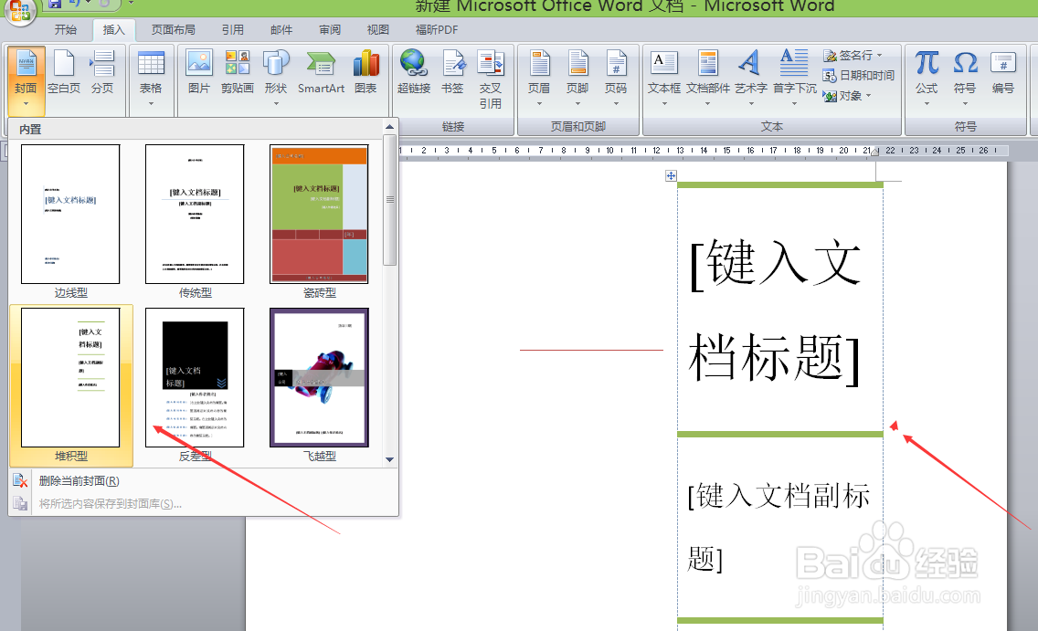The width and height of the screenshot is (1038, 631).
Task: Open Drop Cap (首字下沉) options
Action: tap(794, 78)
